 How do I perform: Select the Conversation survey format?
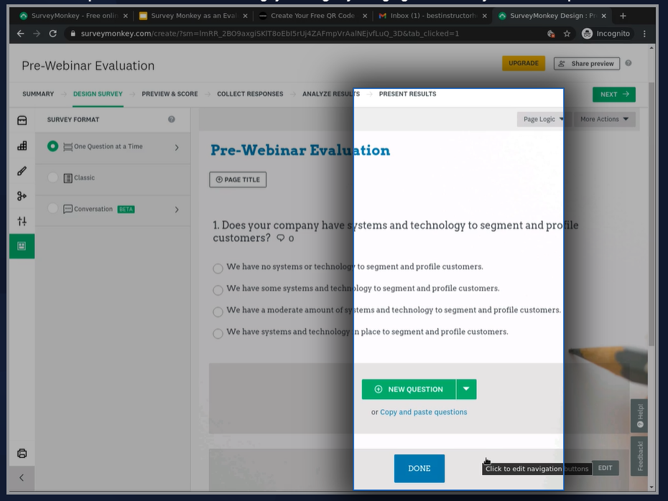tap(53, 209)
